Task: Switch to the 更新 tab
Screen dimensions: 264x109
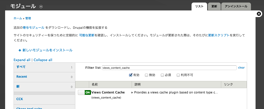Action: (x=214, y=6)
